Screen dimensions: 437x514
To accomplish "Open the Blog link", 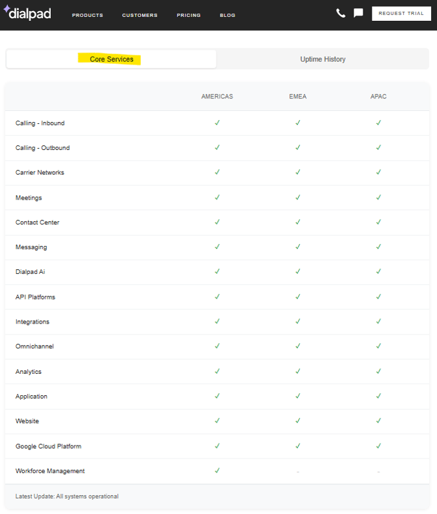I will [x=228, y=15].
